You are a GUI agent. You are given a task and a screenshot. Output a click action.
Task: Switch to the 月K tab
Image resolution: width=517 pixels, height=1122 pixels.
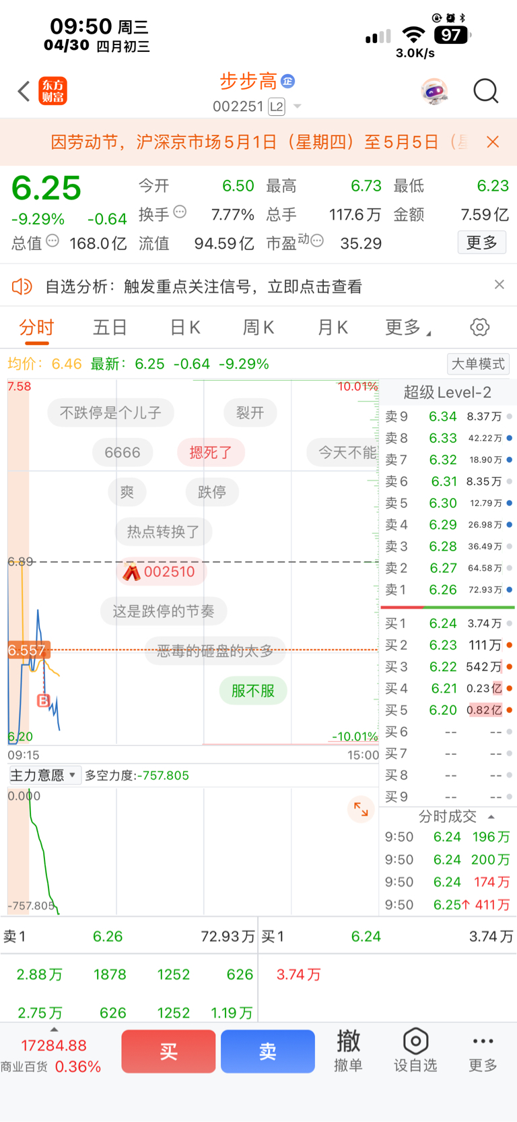(x=333, y=328)
